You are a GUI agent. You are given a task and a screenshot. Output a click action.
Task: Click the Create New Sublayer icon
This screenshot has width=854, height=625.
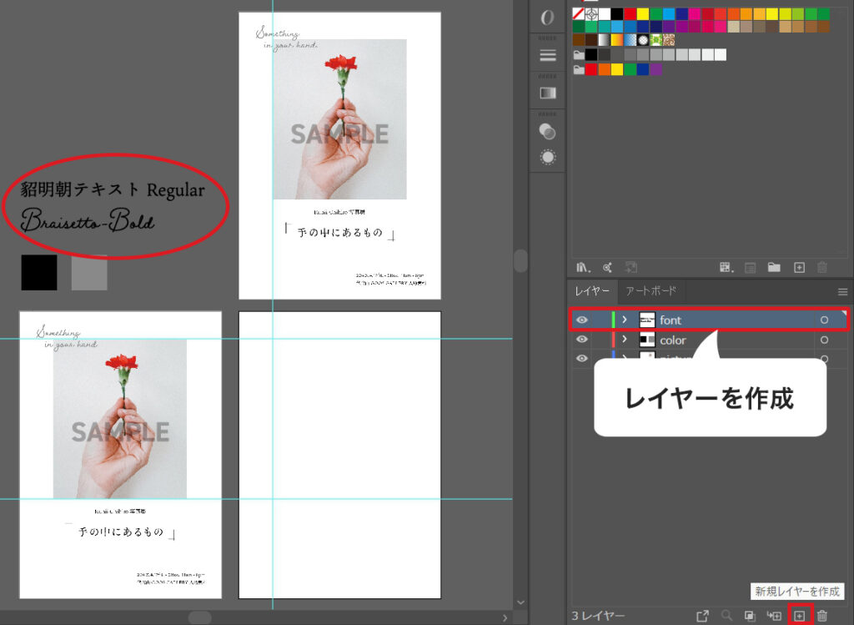(x=774, y=616)
